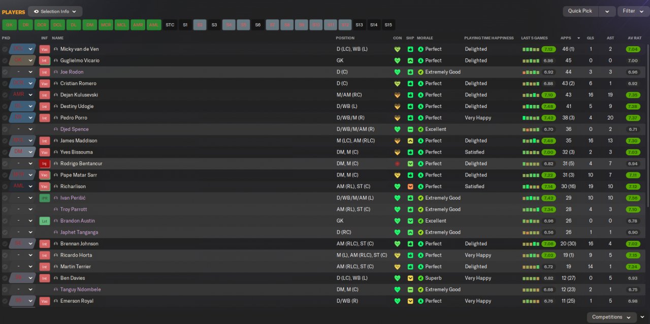650x324 pixels.
Task: Click Ivan Perišić's 7.56 average rating badge
Action: pos(633,198)
